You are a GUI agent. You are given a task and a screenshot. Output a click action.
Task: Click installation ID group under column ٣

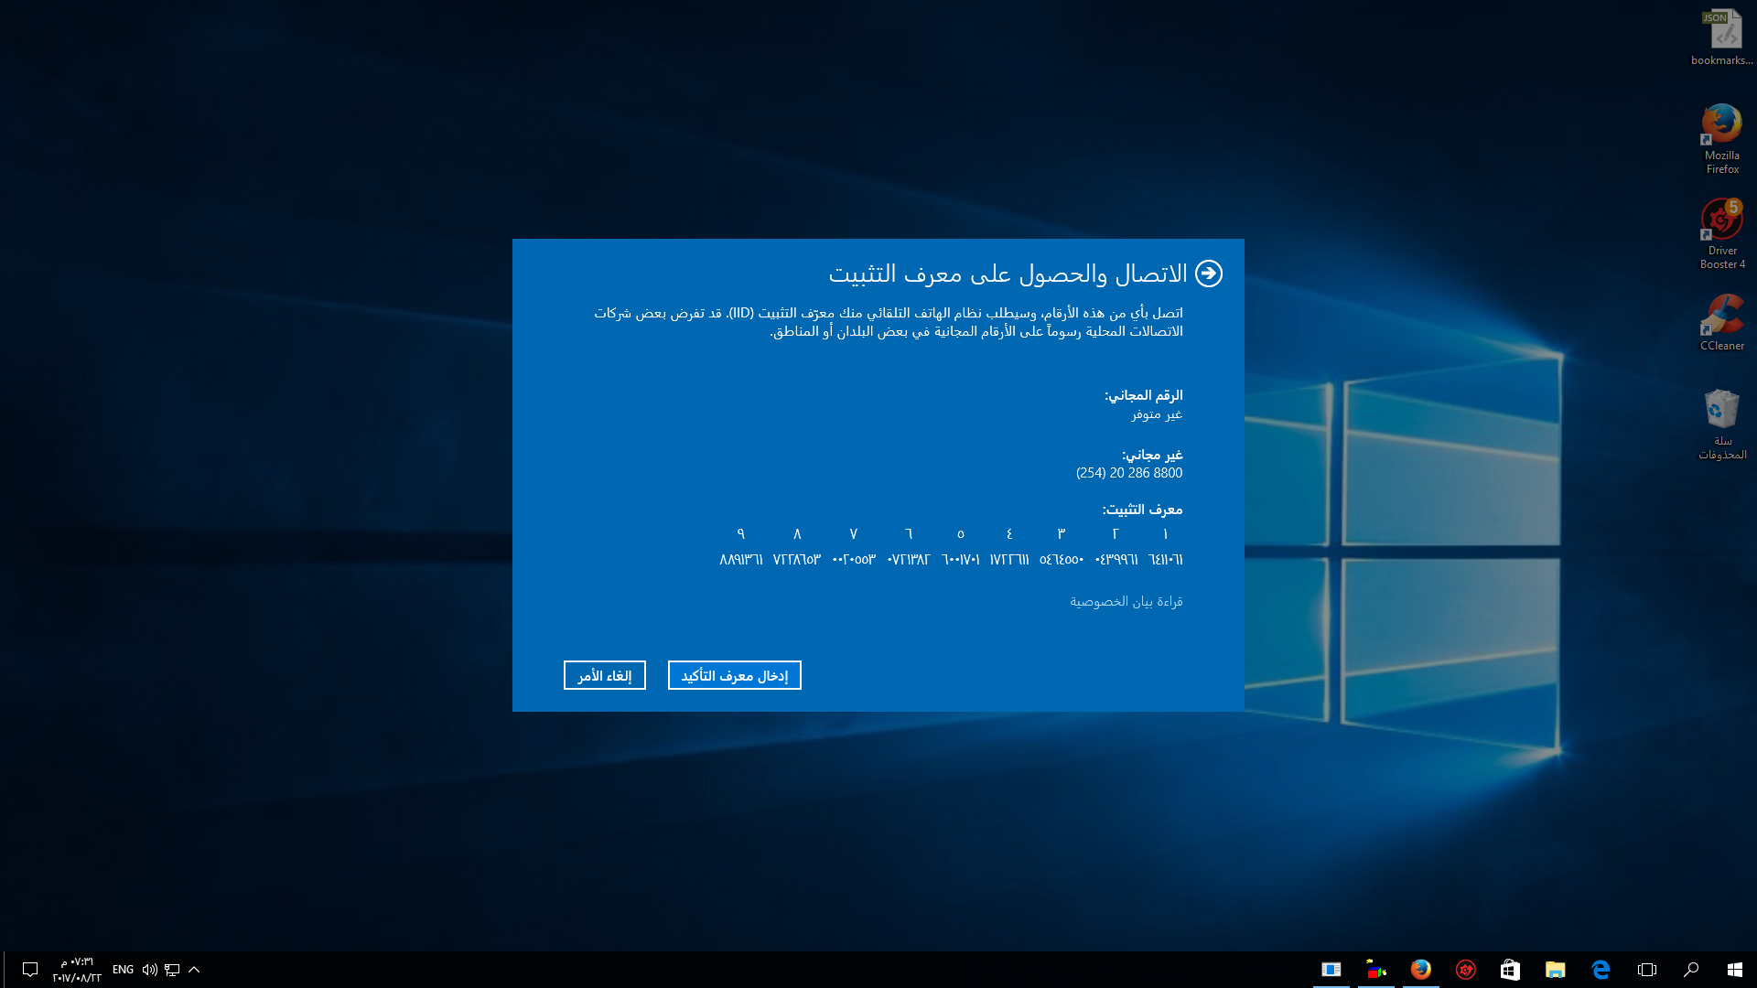[x=1062, y=560]
